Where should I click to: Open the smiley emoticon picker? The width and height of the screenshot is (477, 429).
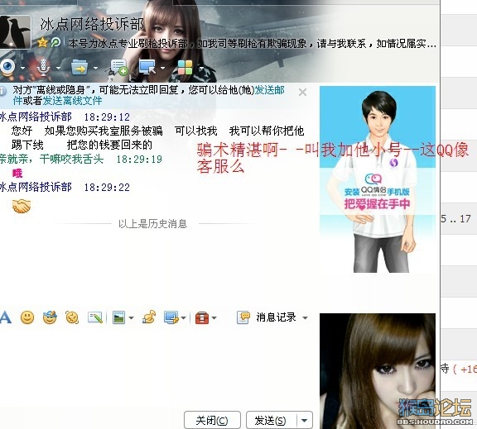pyautogui.click(x=27, y=317)
